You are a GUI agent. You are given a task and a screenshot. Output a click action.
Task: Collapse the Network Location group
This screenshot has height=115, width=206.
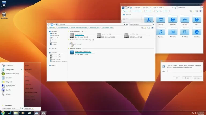click(x=69, y=48)
